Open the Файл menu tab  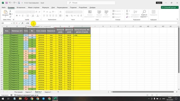4,8
